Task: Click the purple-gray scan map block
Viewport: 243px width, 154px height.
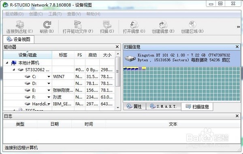Action: click(x=140, y=68)
